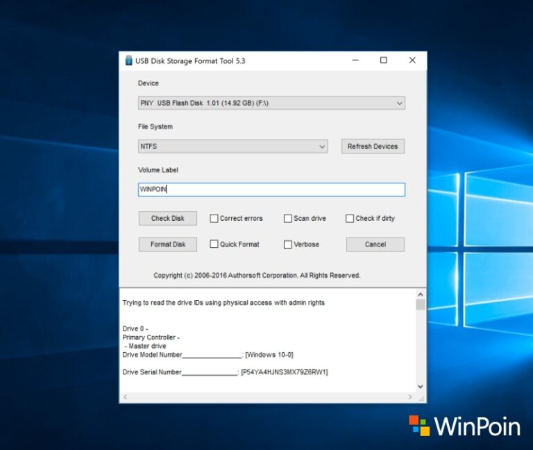The height and width of the screenshot is (450, 533).
Task: Click the USB drive app icon in title bar
Action: click(x=128, y=60)
